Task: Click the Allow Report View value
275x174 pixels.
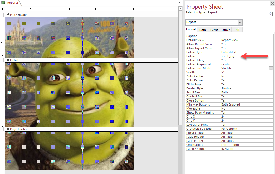Action: click(247, 44)
